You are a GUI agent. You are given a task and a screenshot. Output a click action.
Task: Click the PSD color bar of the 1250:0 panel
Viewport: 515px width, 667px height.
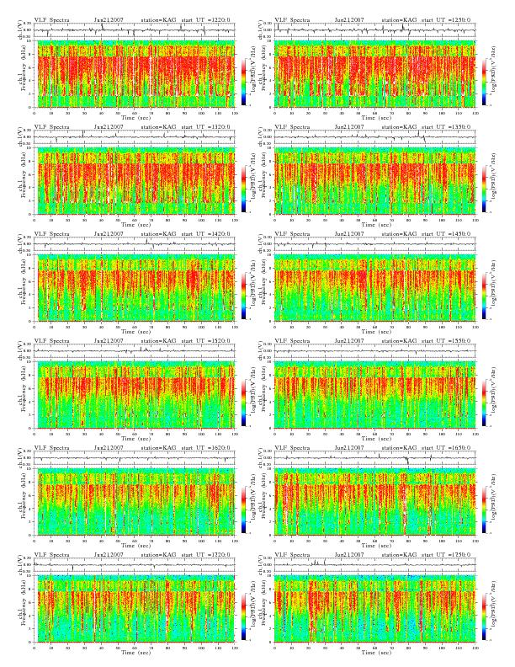(485, 82)
